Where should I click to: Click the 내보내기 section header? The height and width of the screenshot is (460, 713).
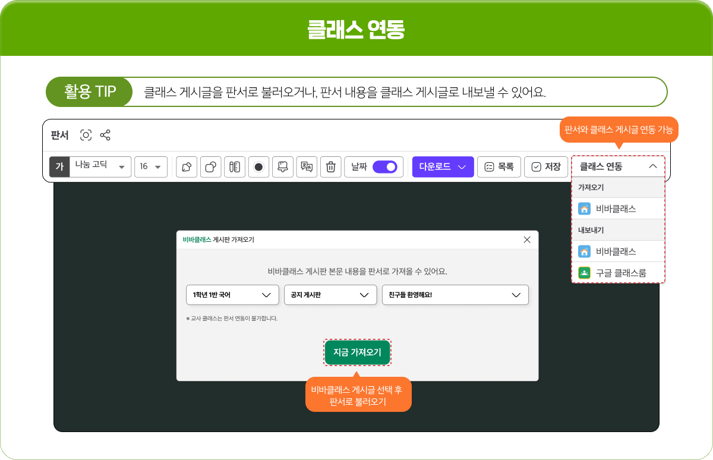(x=618, y=230)
